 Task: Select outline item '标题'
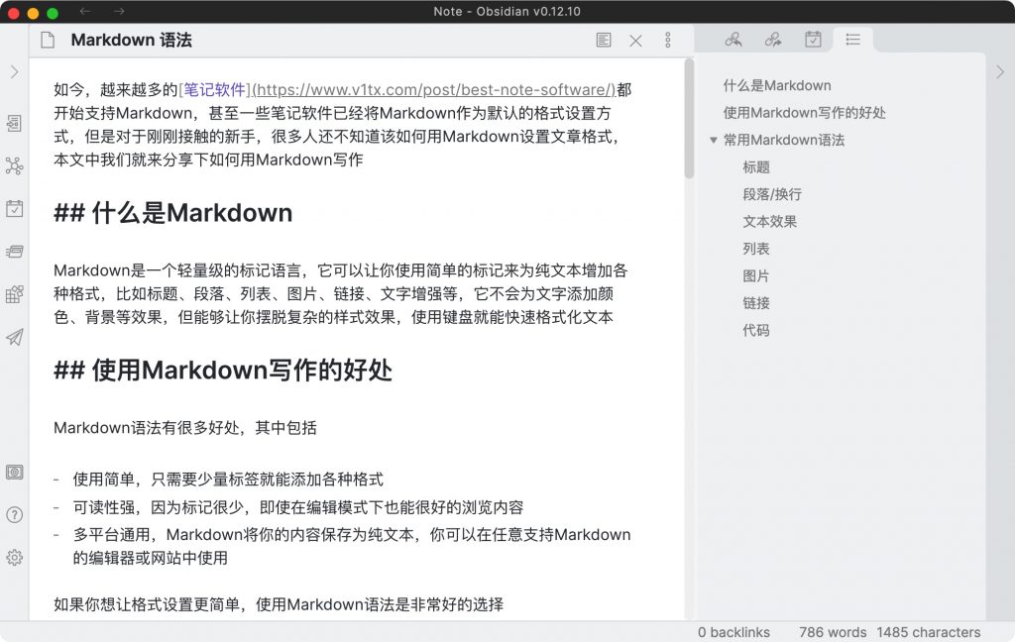point(756,167)
